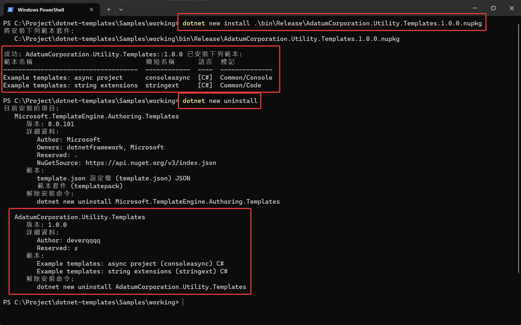
Task: Click the PowerShell icon on the tab
Action: 10,10
